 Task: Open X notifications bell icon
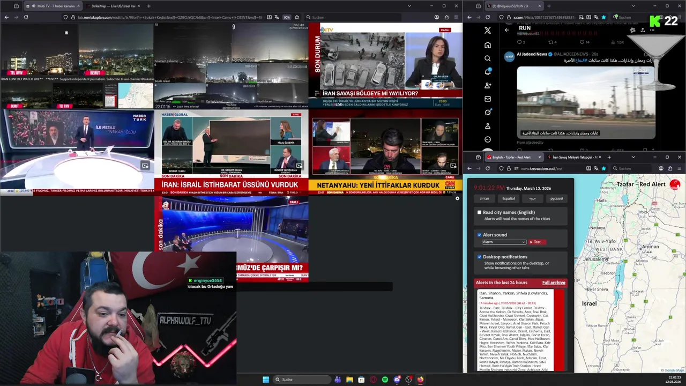[487, 72]
